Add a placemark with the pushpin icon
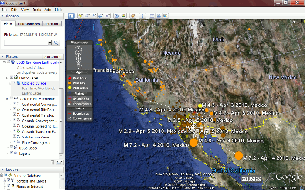Viewport: 305px width, 190px height. click(81, 16)
